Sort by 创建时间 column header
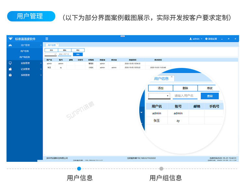244x194 pixels. pos(132,60)
